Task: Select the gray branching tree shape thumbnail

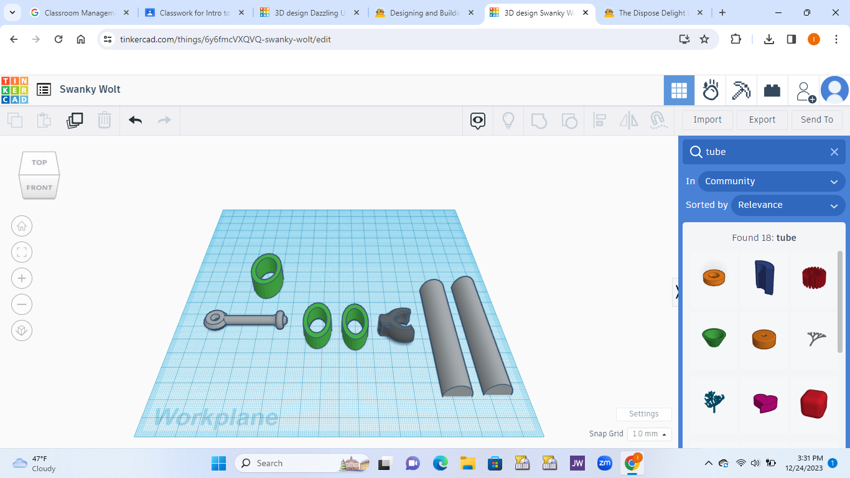Action: [x=815, y=339]
